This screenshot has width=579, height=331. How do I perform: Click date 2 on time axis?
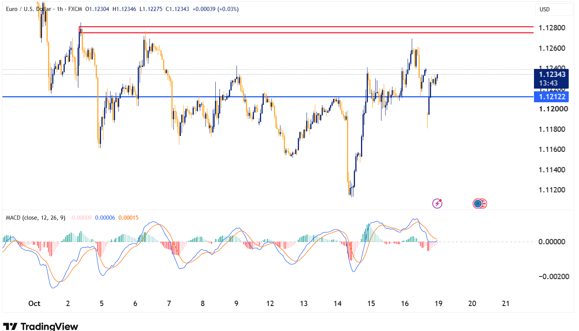(x=68, y=303)
